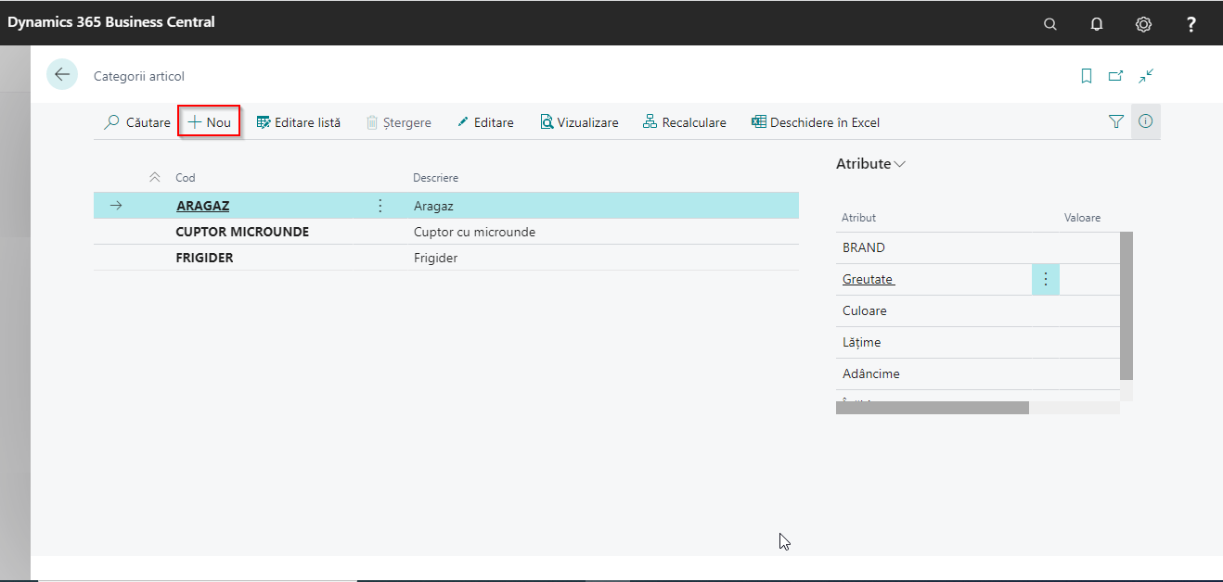The width and height of the screenshot is (1223, 582).
Task: Open the settings gear
Action: tap(1143, 24)
